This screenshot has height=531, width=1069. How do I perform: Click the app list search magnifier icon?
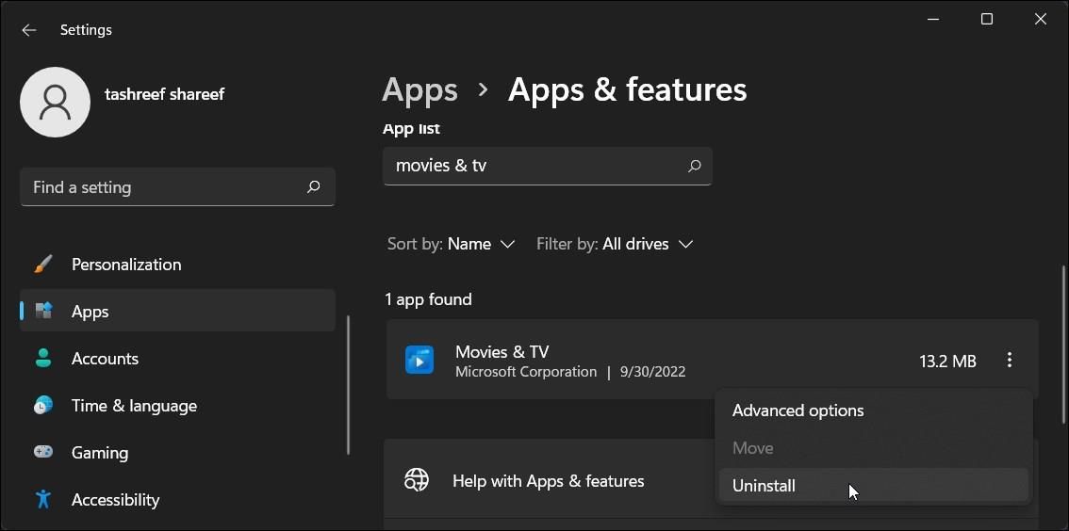click(695, 166)
